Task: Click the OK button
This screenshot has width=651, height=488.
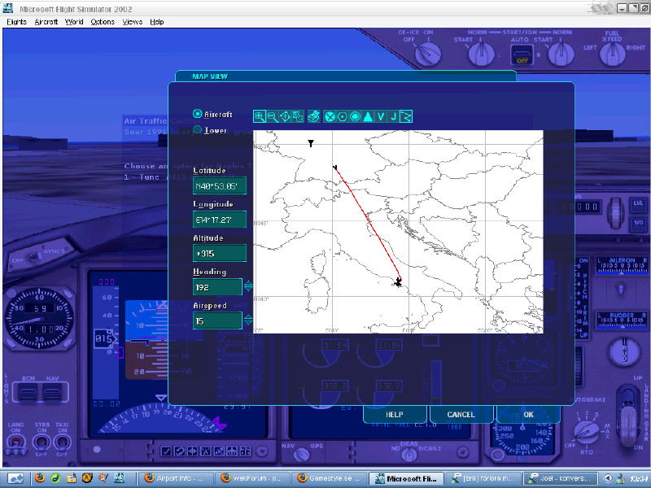Action: tap(528, 414)
